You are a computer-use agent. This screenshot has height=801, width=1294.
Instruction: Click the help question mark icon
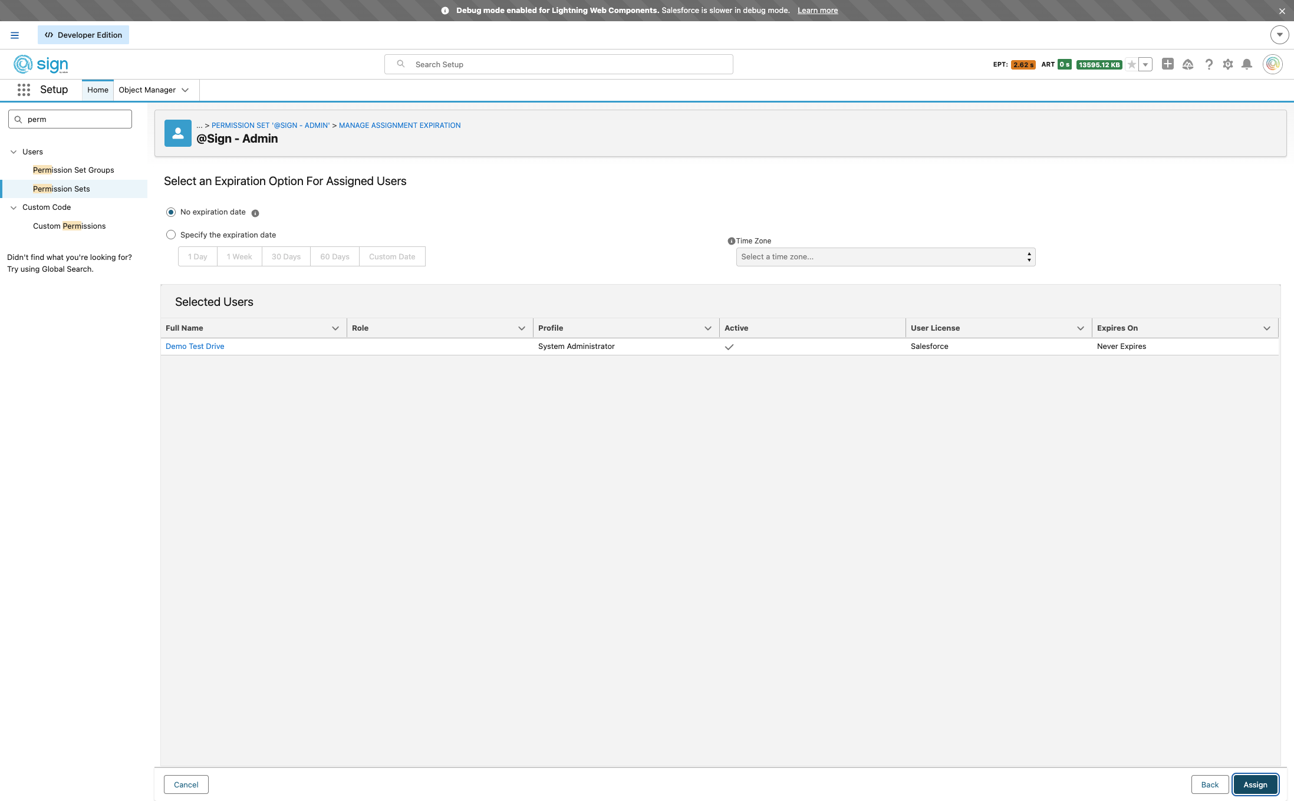(x=1209, y=64)
